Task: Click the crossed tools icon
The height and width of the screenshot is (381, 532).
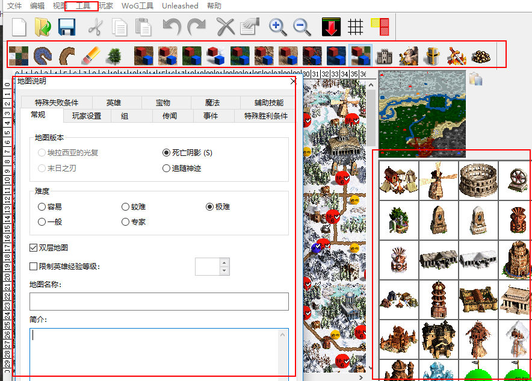Action: (x=226, y=27)
